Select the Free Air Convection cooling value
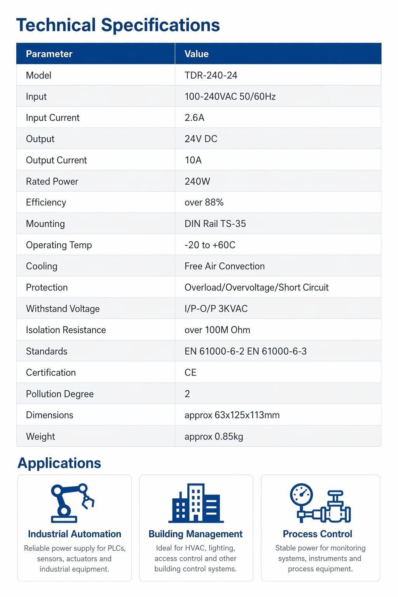The width and height of the screenshot is (398, 597). (225, 266)
